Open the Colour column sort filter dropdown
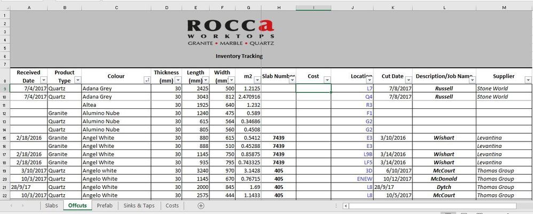Screen dimensions: 533x214 147,80
